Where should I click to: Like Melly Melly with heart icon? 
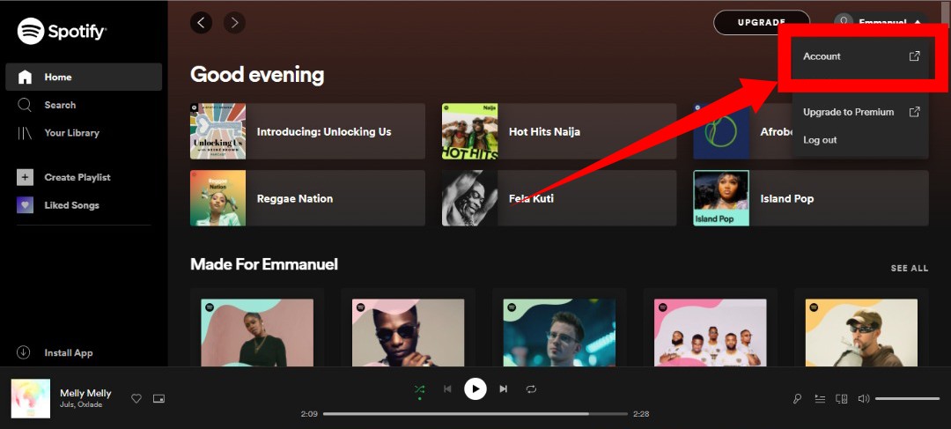[136, 399]
